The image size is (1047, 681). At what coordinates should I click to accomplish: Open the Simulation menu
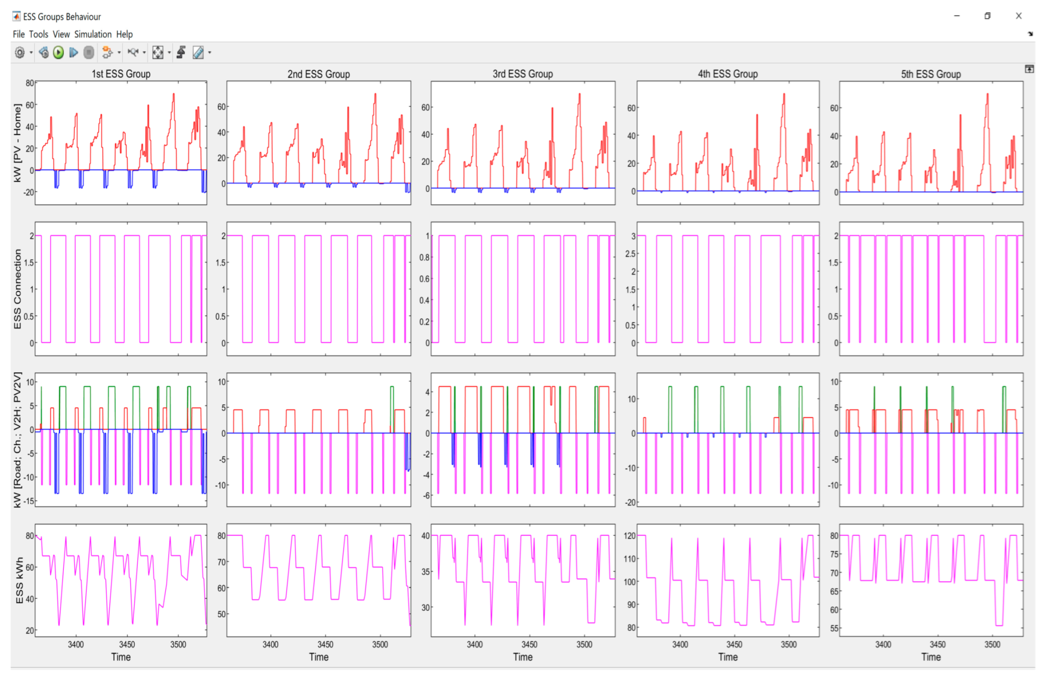(92, 35)
